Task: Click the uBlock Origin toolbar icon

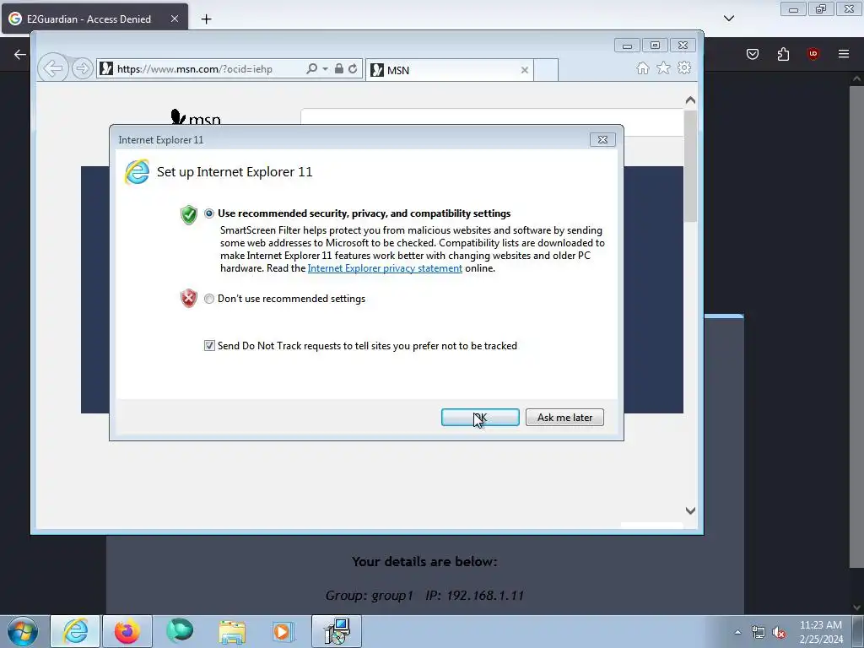Action: 813,54
